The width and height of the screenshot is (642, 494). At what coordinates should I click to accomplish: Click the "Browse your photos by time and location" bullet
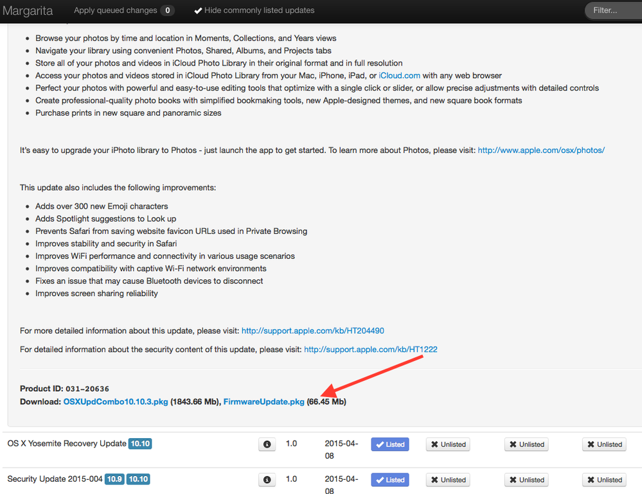point(186,39)
